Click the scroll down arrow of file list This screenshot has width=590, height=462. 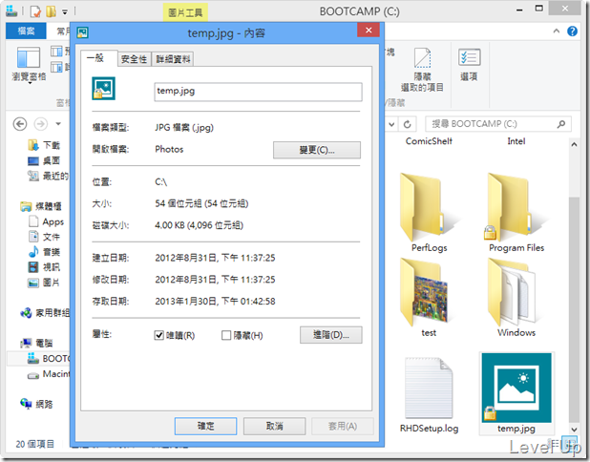click(574, 430)
